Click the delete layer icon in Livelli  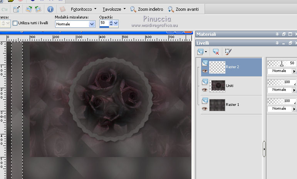tap(216, 51)
